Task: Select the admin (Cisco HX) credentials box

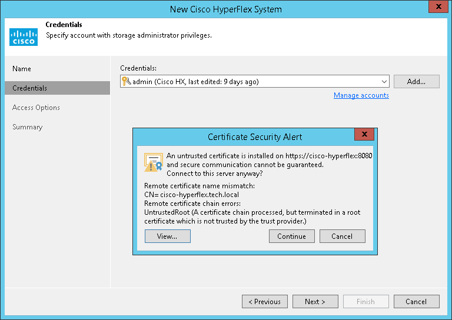Action: 254,82
